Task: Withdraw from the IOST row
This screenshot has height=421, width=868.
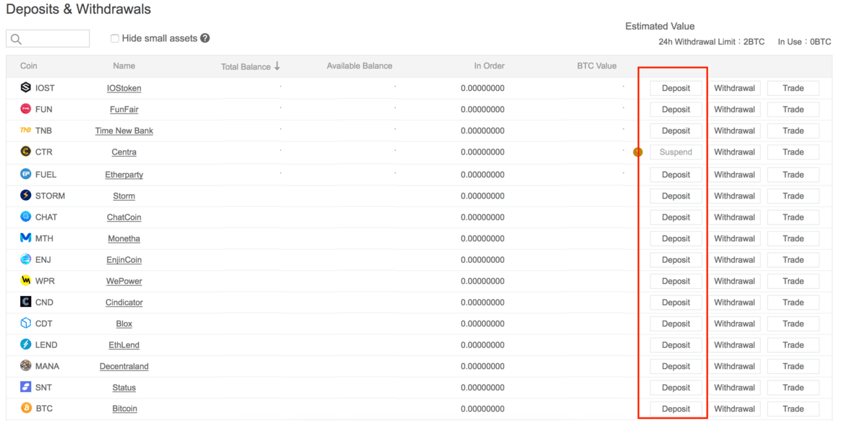Action: pyautogui.click(x=735, y=88)
